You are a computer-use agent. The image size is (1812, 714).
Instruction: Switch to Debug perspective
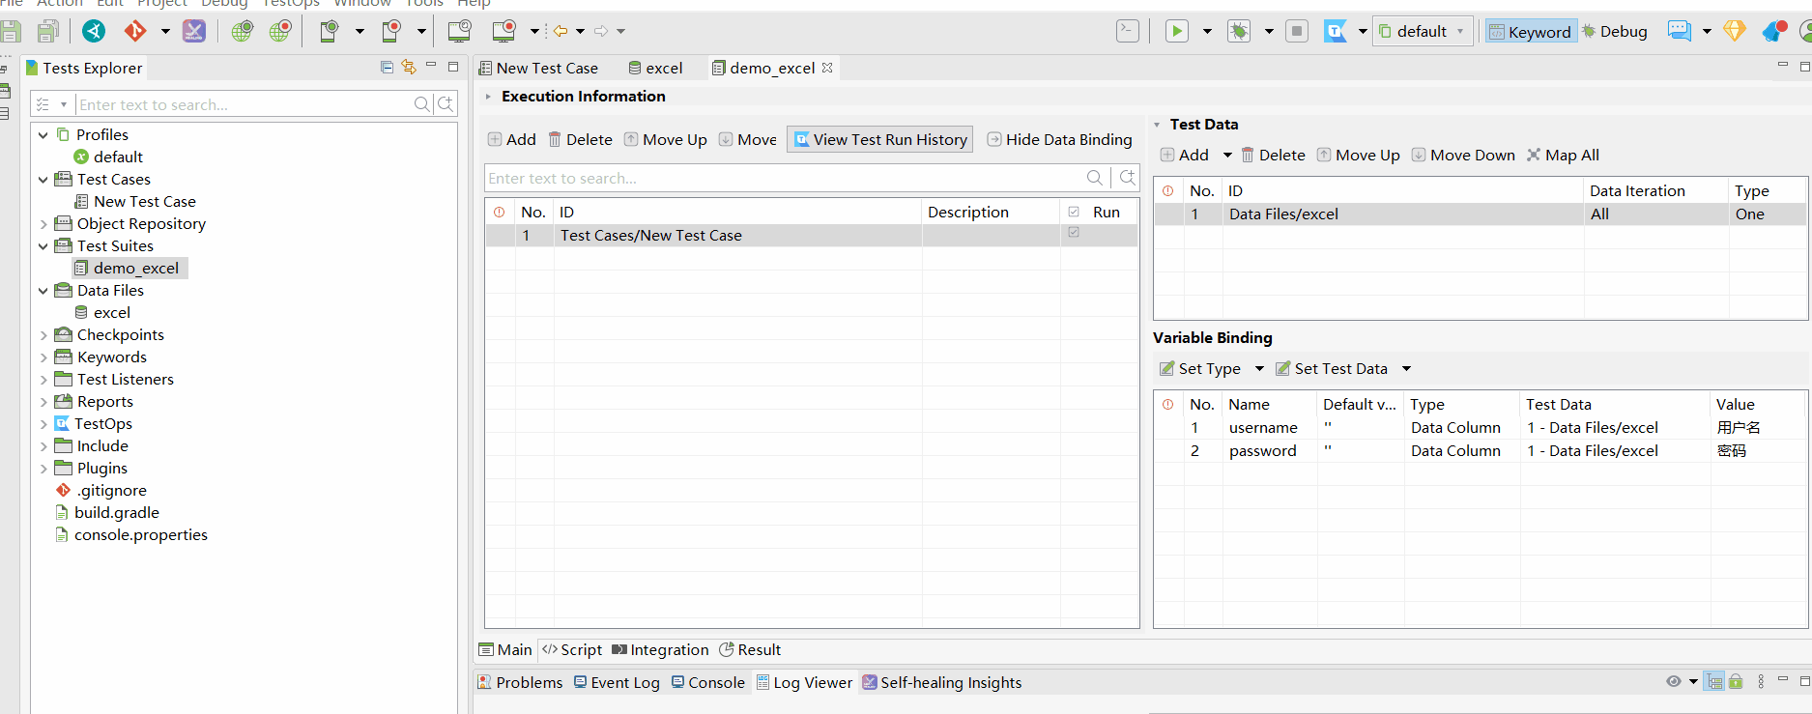[x=1615, y=32]
